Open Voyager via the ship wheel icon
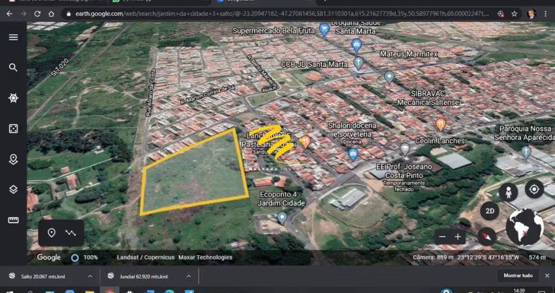 13,98
